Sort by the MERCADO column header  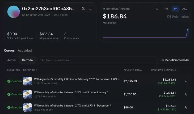30,70
